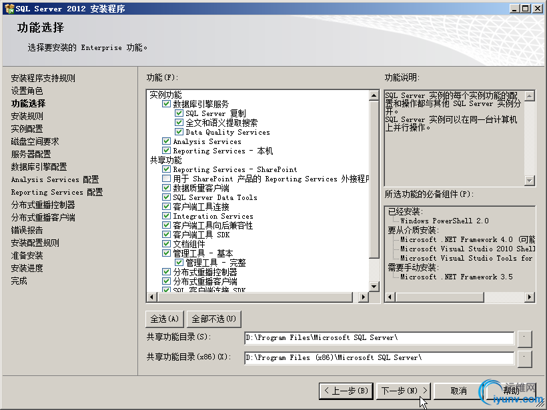547x410 pixels.
Task: Select Microsoft Visual Studio 2010 Shell item
Action: coord(468,249)
